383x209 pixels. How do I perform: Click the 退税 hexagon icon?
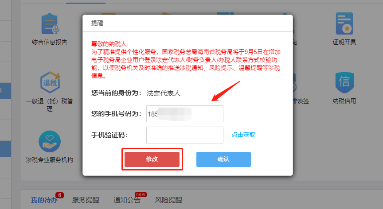(50, 82)
